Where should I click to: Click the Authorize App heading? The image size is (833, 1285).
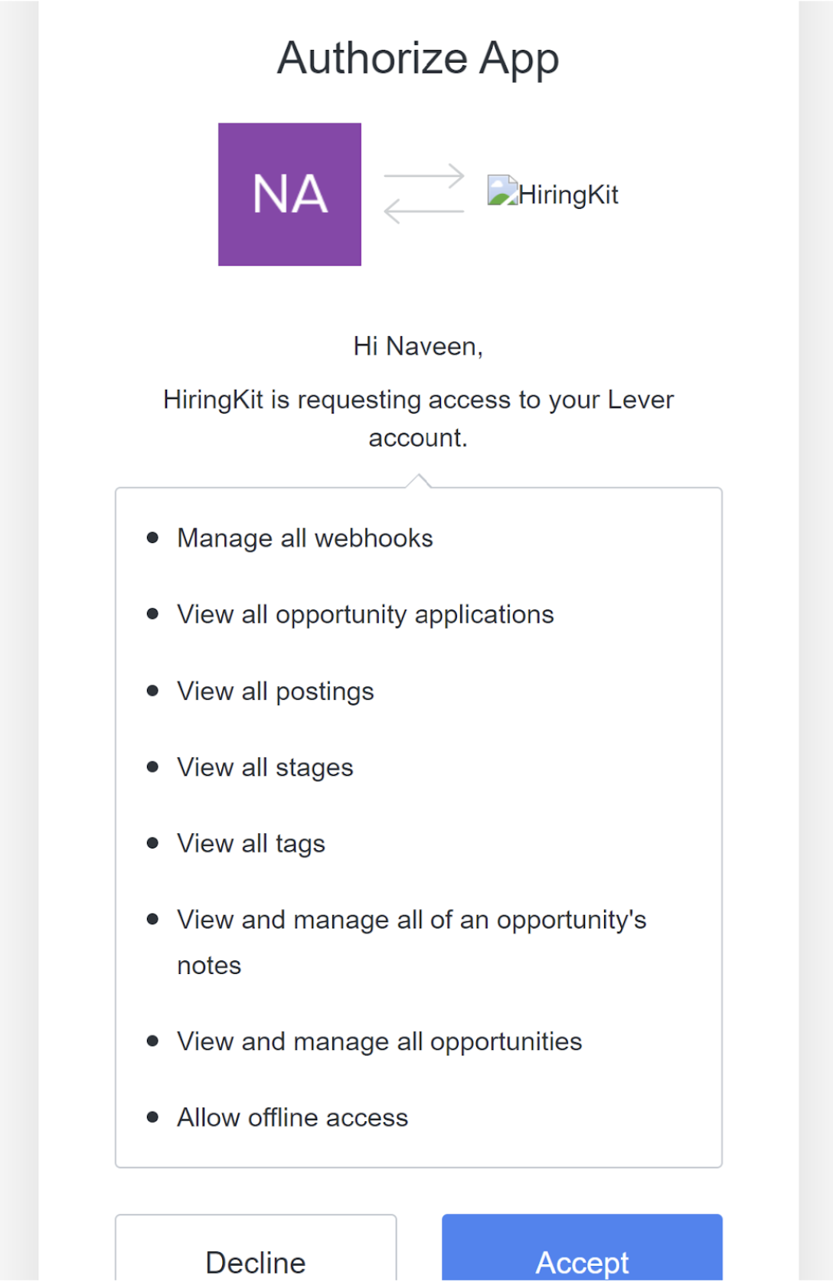pos(418,59)
